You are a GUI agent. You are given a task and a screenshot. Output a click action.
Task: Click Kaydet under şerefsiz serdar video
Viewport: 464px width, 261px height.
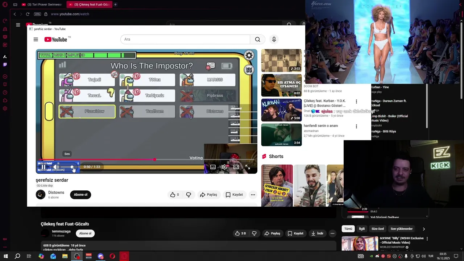234,195
